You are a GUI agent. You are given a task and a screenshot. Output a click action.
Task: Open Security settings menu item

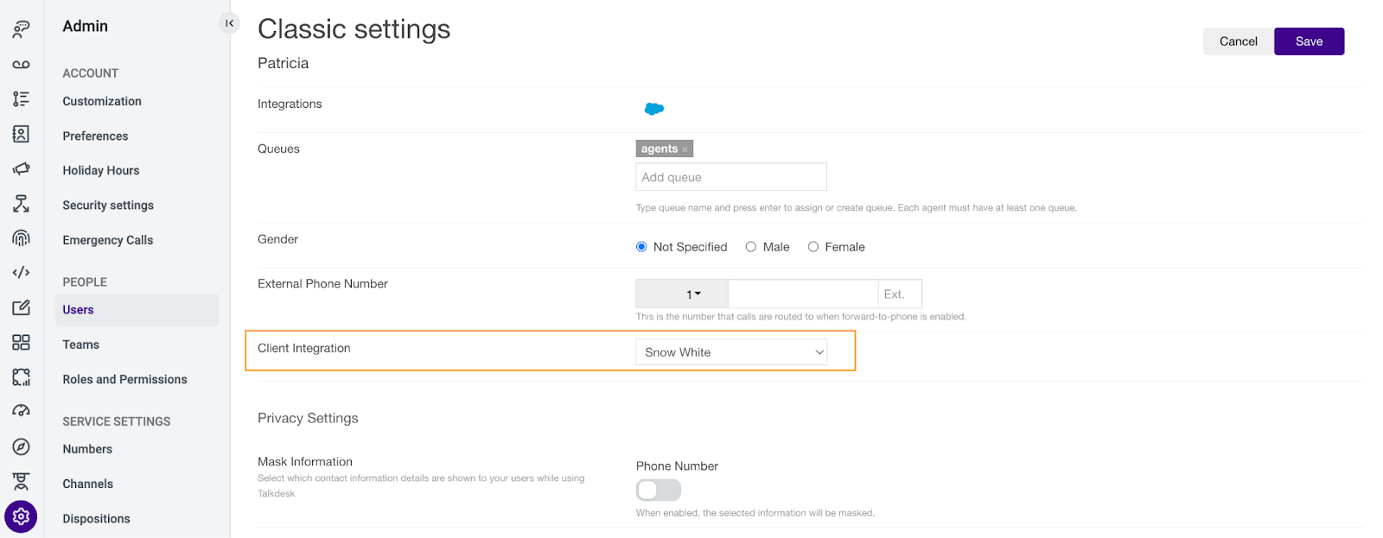108,206
